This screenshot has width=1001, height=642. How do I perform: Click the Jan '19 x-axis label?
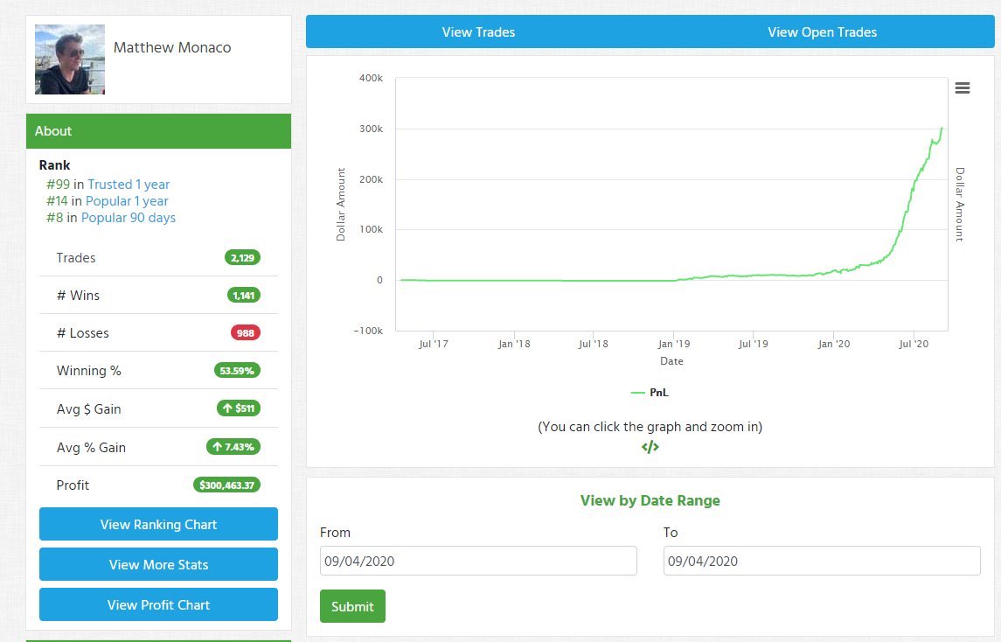point(673,344)
